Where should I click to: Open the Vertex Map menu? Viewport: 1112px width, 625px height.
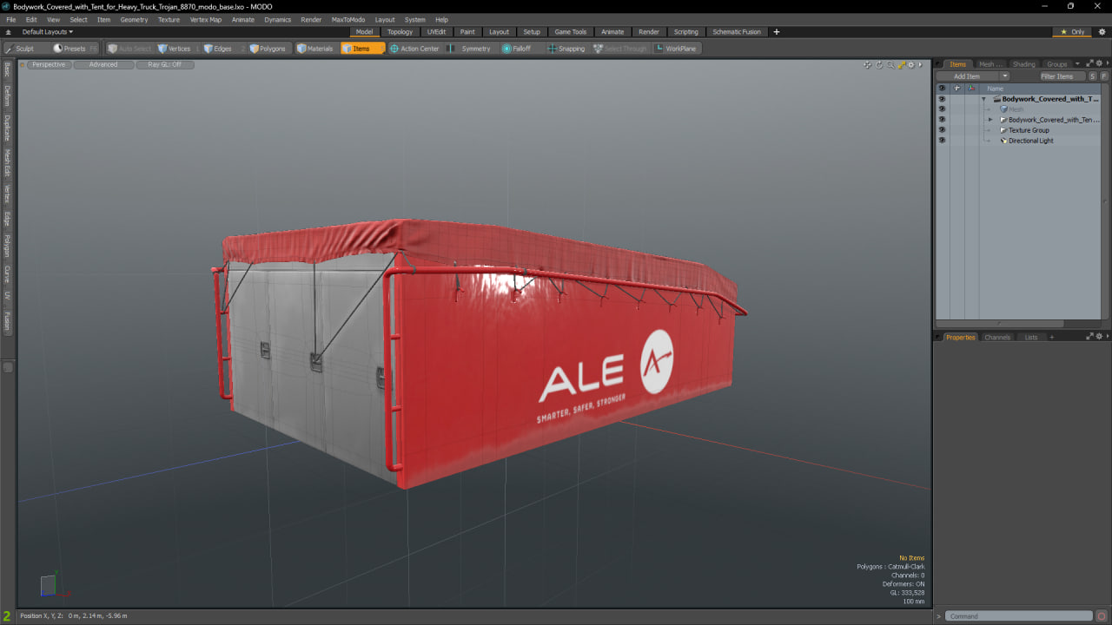point(206,19)
